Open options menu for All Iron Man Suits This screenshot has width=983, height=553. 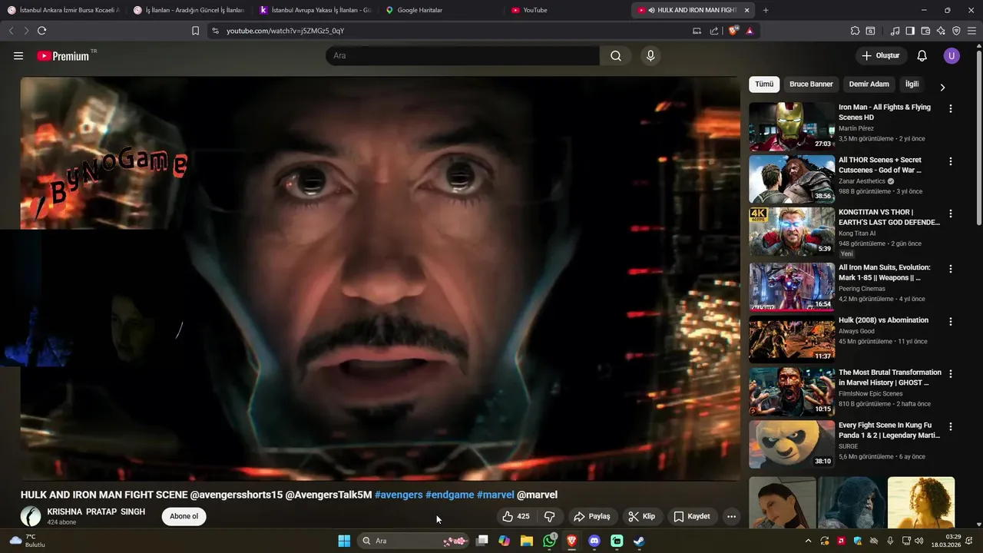[951, 269]
